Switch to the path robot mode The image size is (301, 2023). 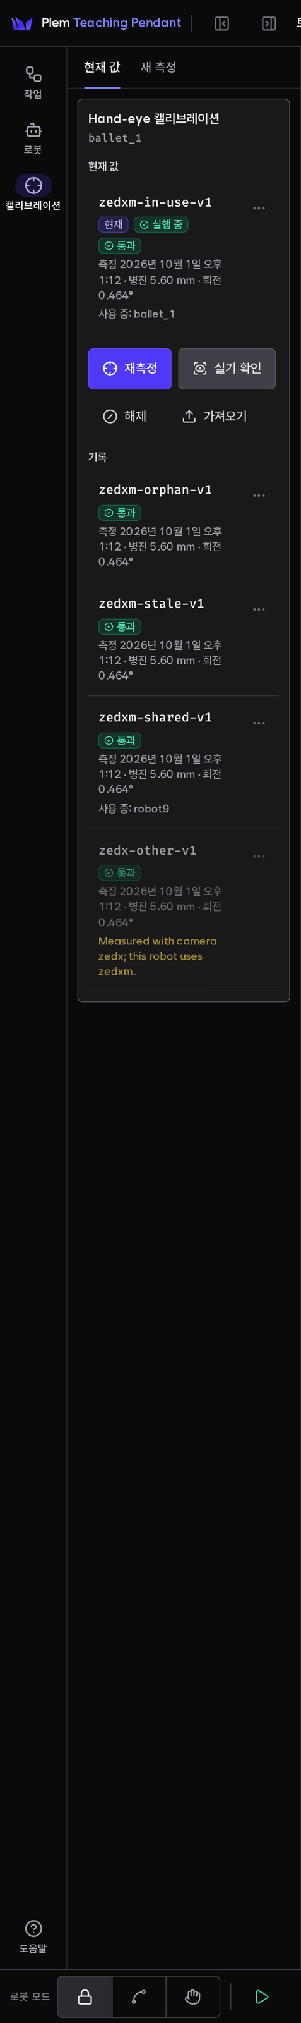pyautogui.click(x=139, y=1996)
